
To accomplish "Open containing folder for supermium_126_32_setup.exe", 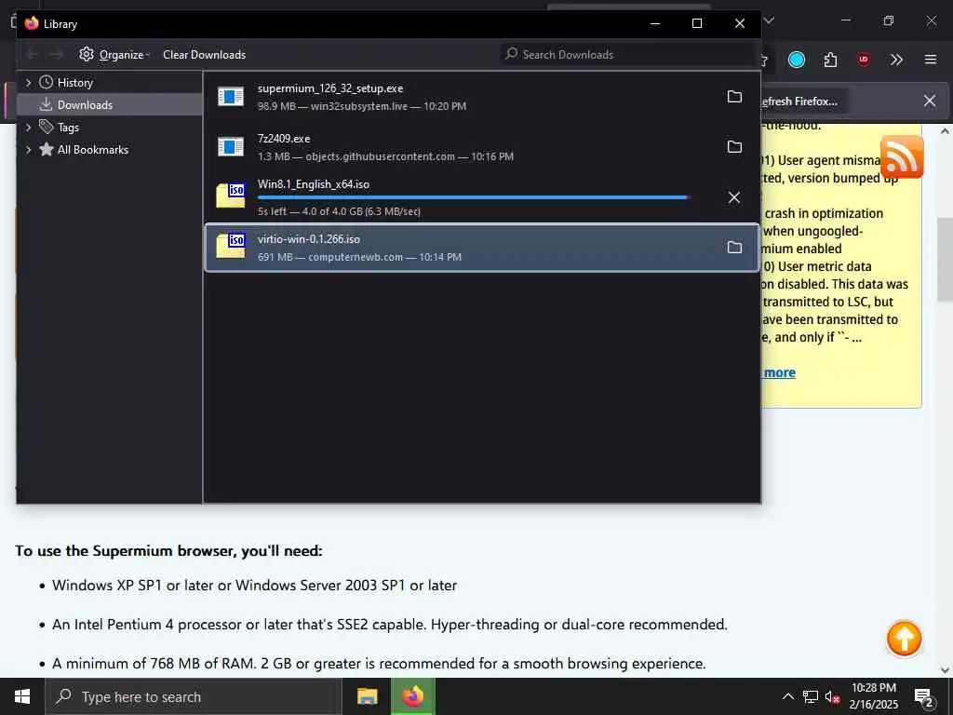I will click(734, 97).
